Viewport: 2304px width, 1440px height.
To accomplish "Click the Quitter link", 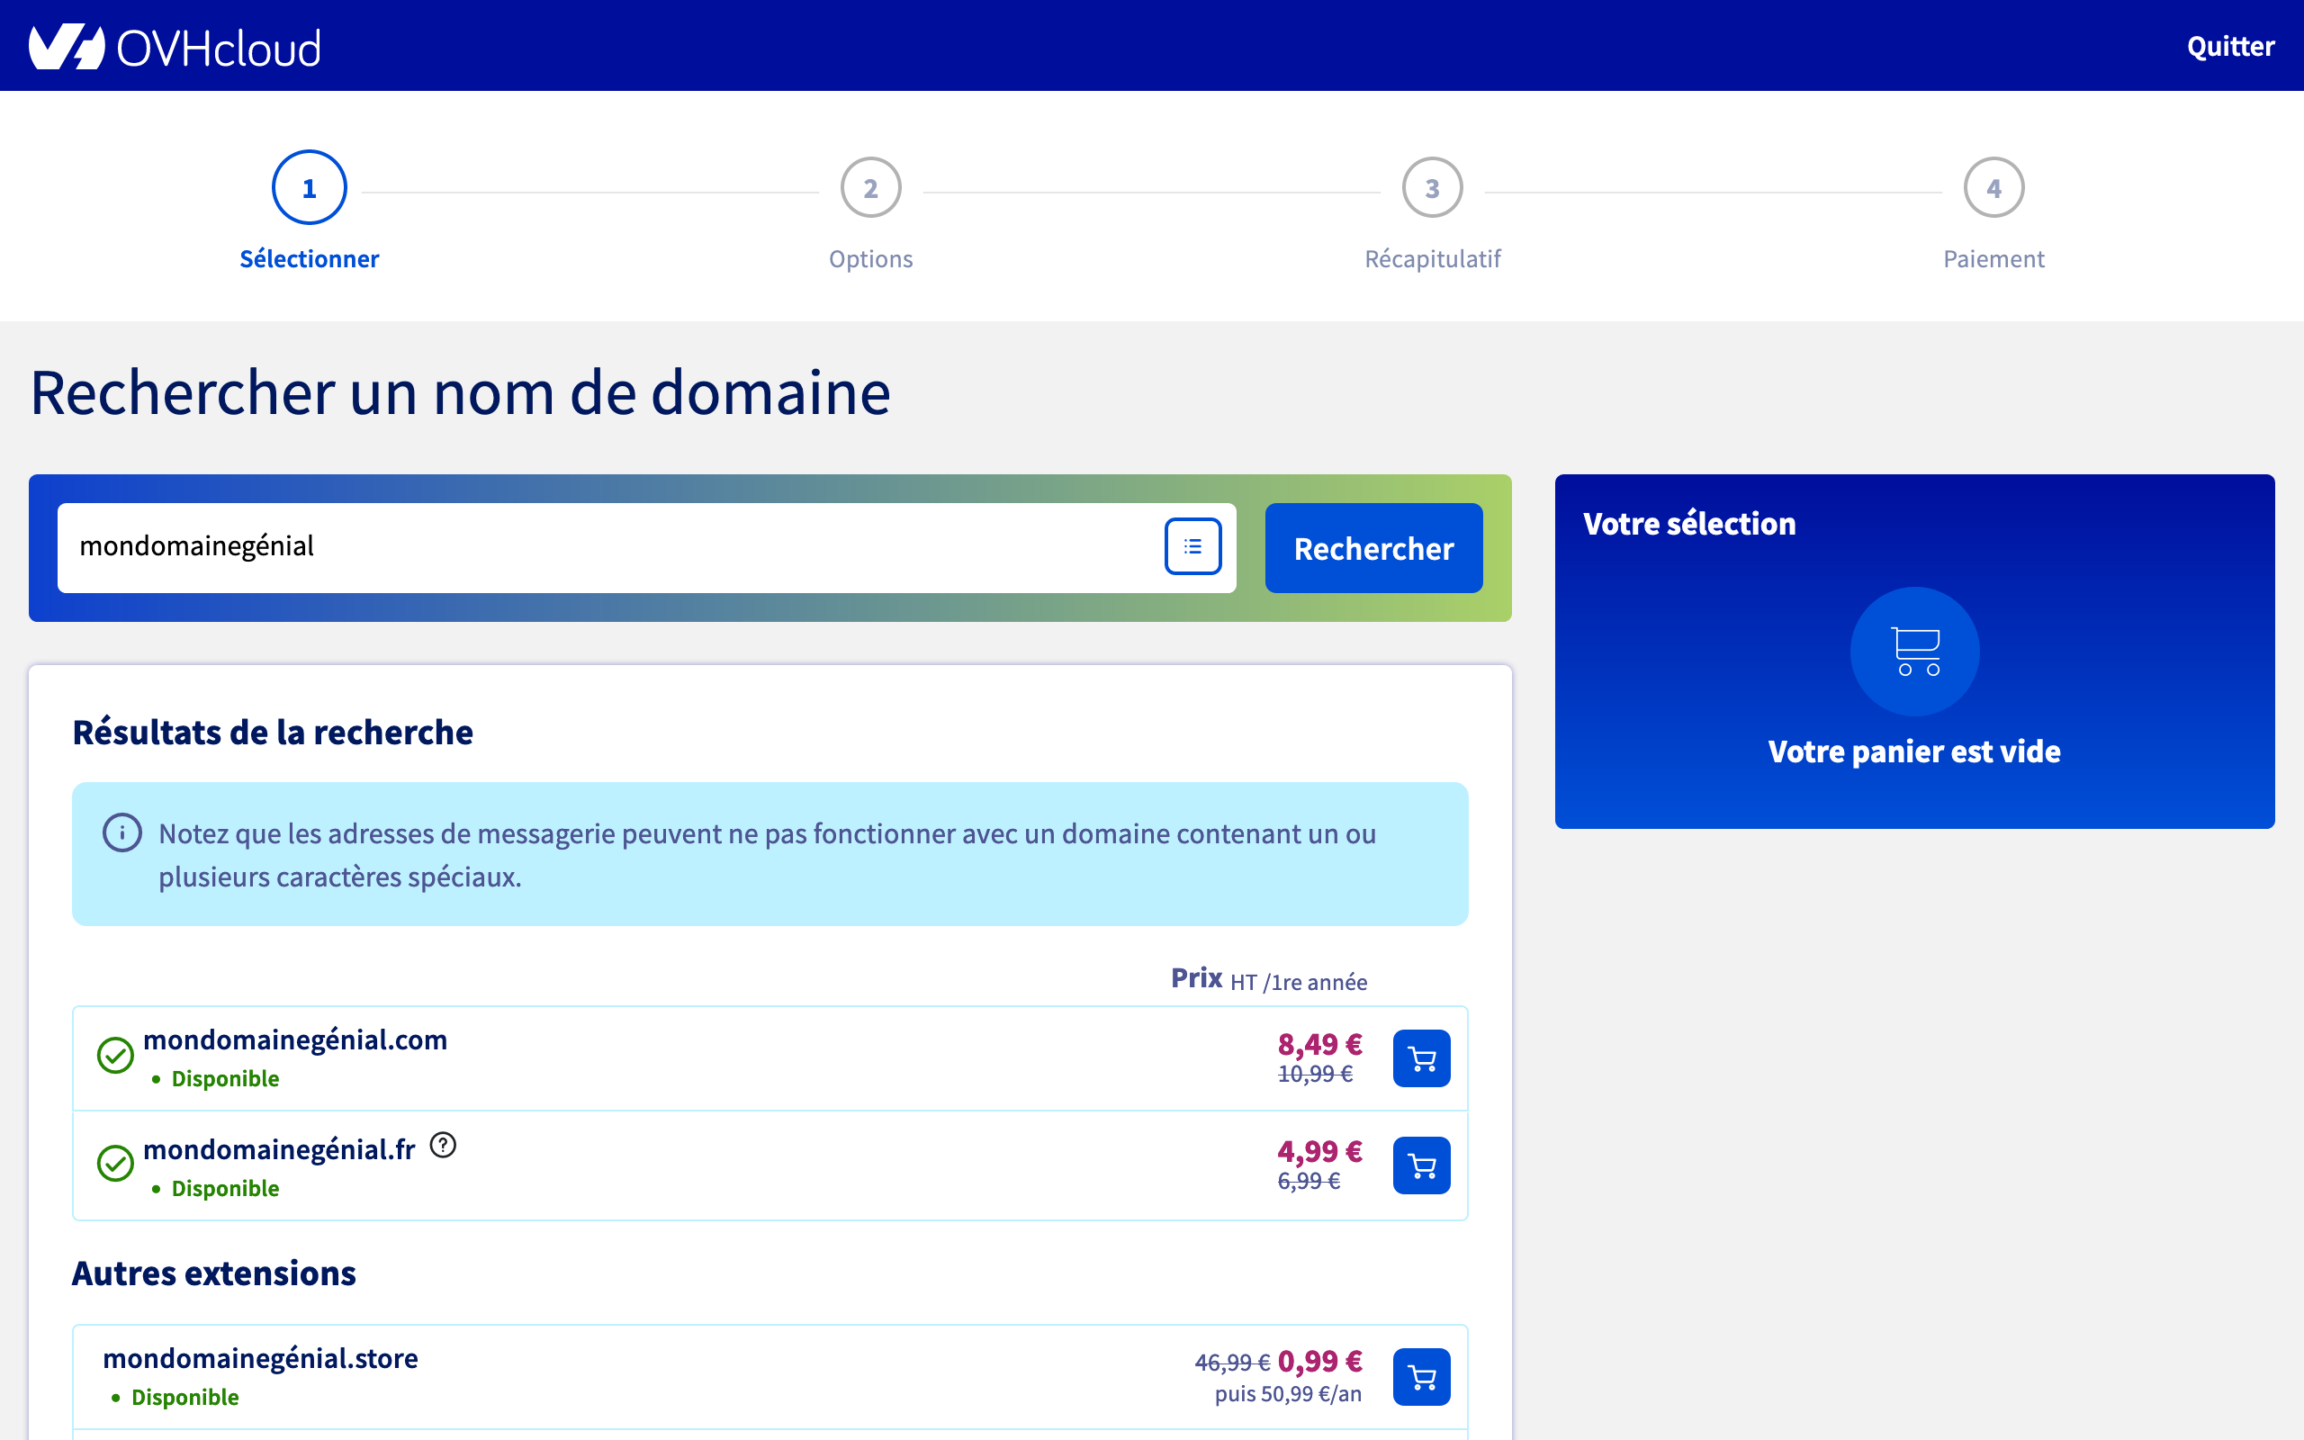I will pos(2229,47).
